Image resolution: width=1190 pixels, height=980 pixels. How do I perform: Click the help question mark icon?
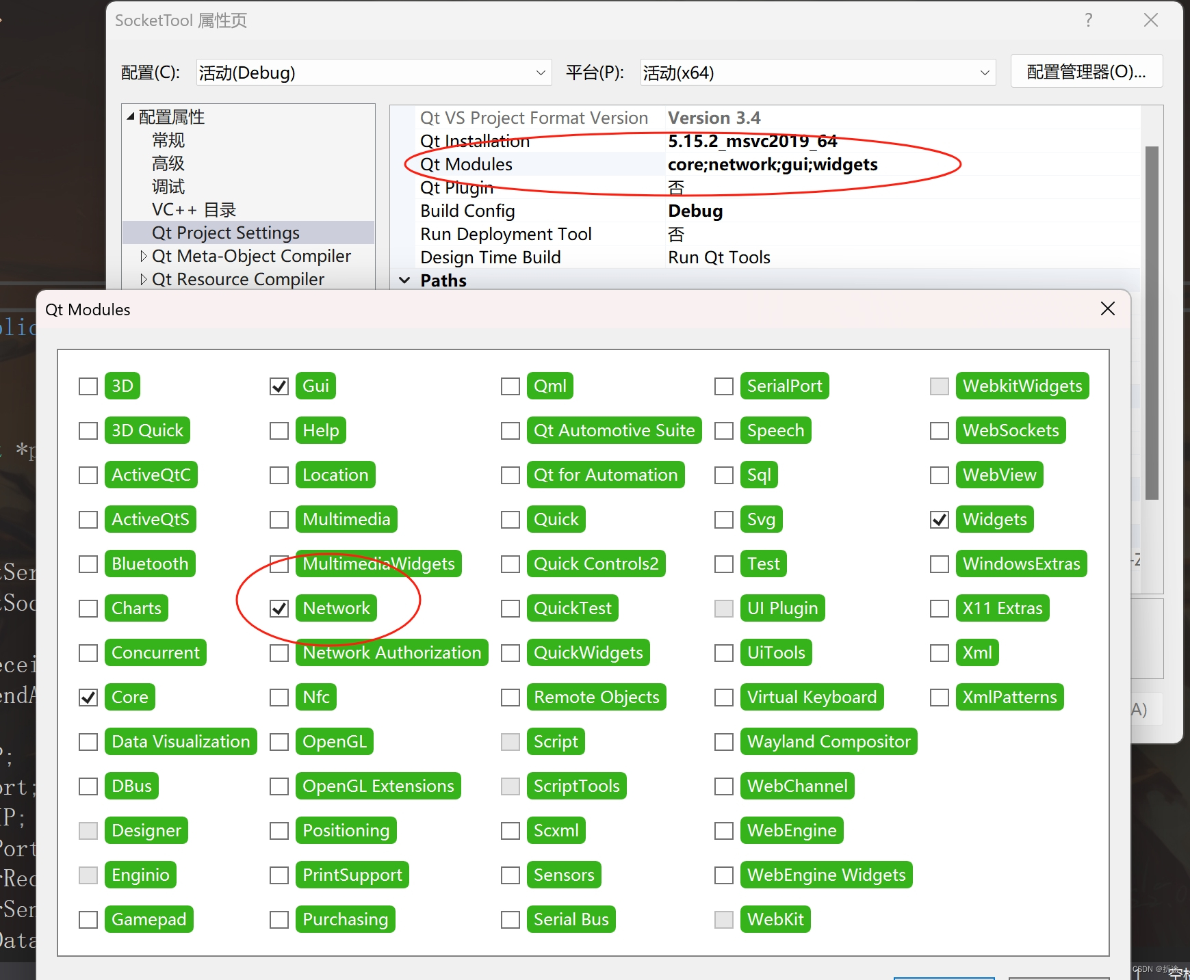click(x=1089, y=21)
